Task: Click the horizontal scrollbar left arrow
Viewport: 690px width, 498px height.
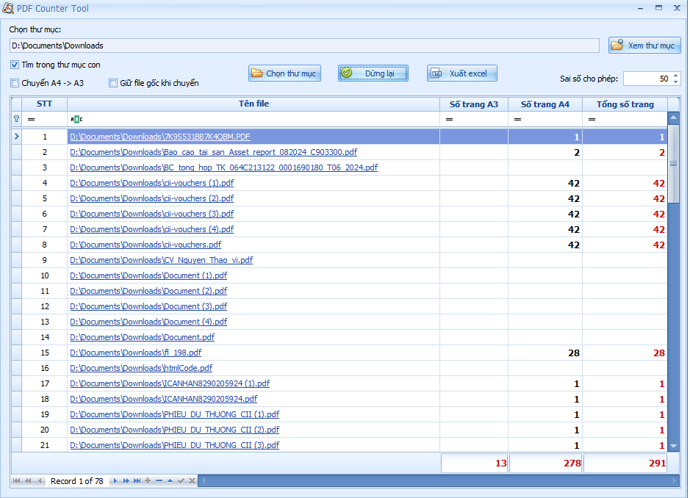Action: [204, 481]
